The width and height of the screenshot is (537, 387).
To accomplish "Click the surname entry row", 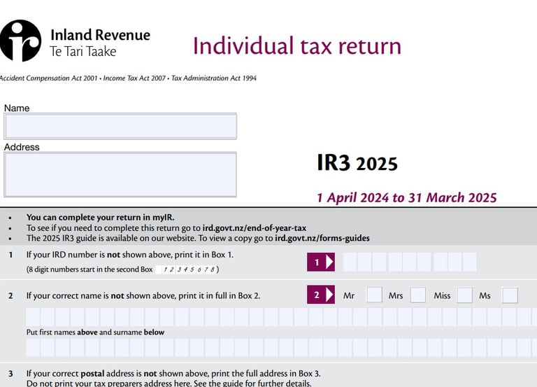I will click(282, 348).
